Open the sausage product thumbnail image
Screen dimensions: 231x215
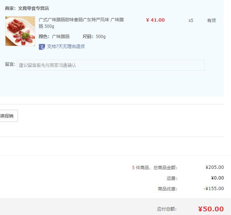(x=20, y=31)
